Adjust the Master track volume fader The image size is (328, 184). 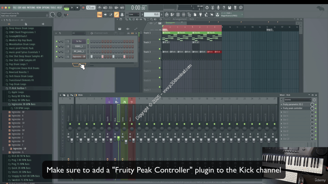(72, 140)
